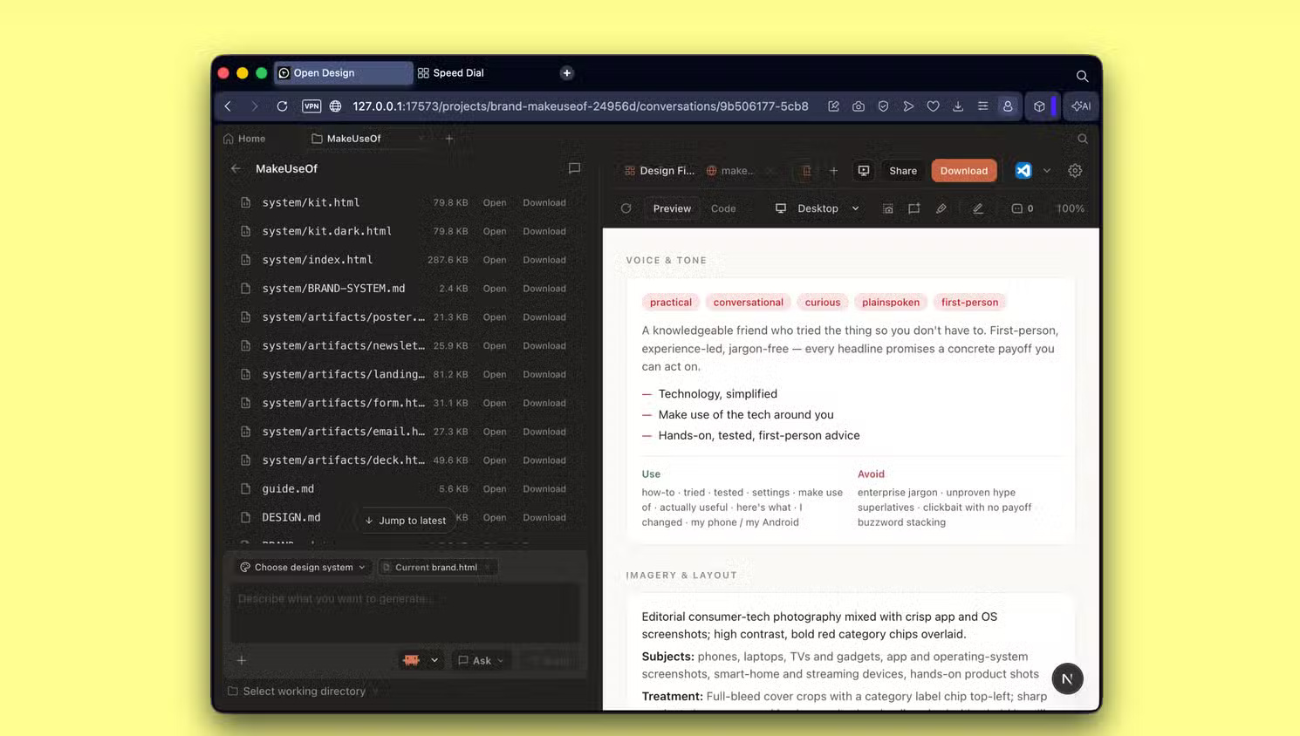
Task: Click the heart bookmark icon in address bar
Action: (933, 106)
